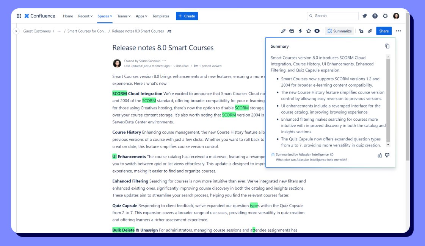Open the ellipsis next to owner name

coord(164,61)
